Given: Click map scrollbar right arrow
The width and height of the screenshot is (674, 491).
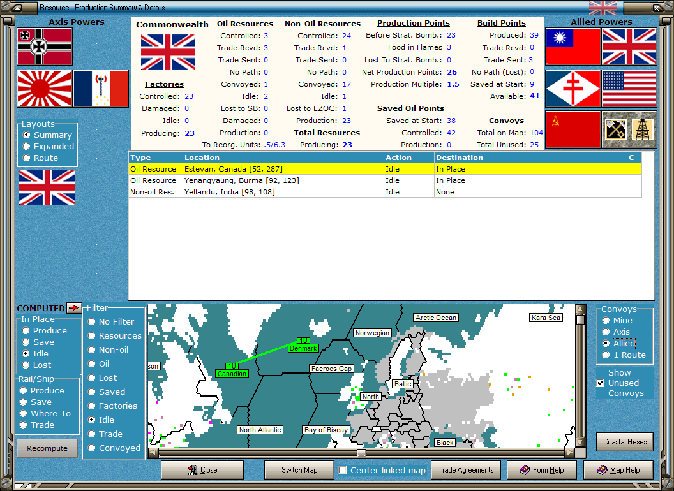Looking at the screenshot, I should click(569, 453).
